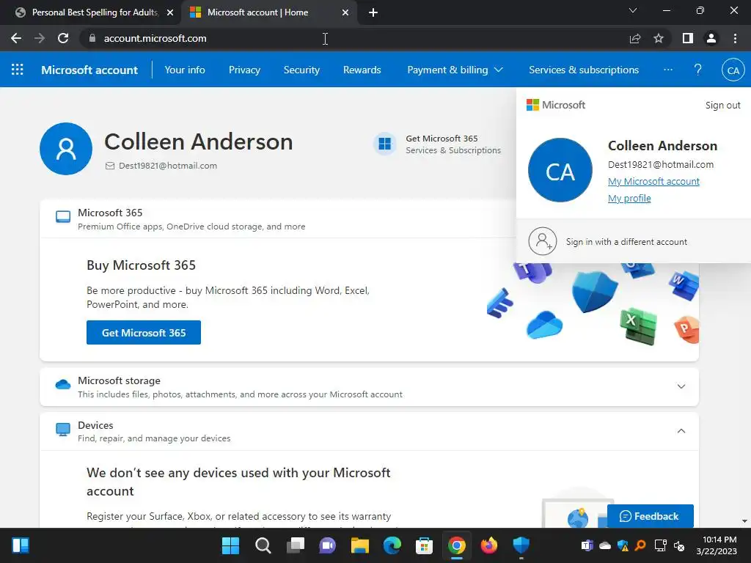Open taskbar Search
The height and width of the screenshot is (563, 751).
(263, 545)
